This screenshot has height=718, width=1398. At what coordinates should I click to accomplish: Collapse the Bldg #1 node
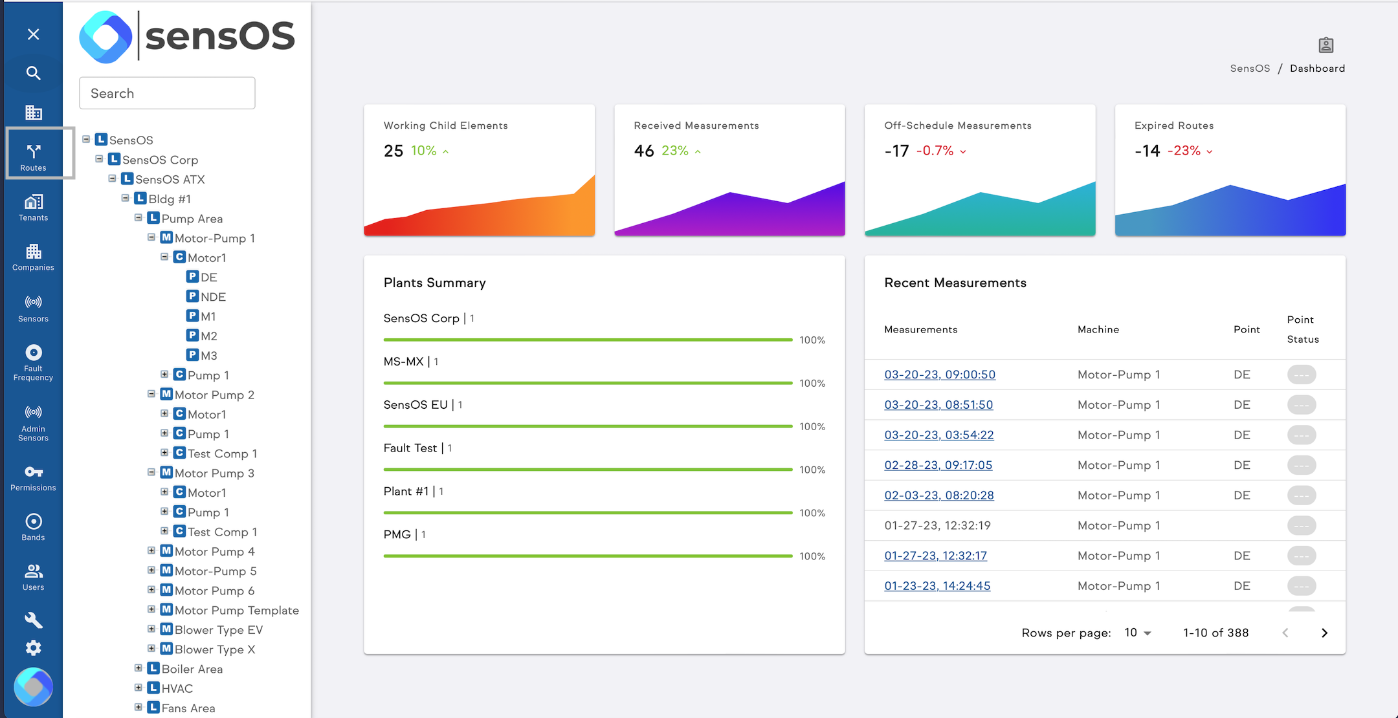[x=125, y=198]
